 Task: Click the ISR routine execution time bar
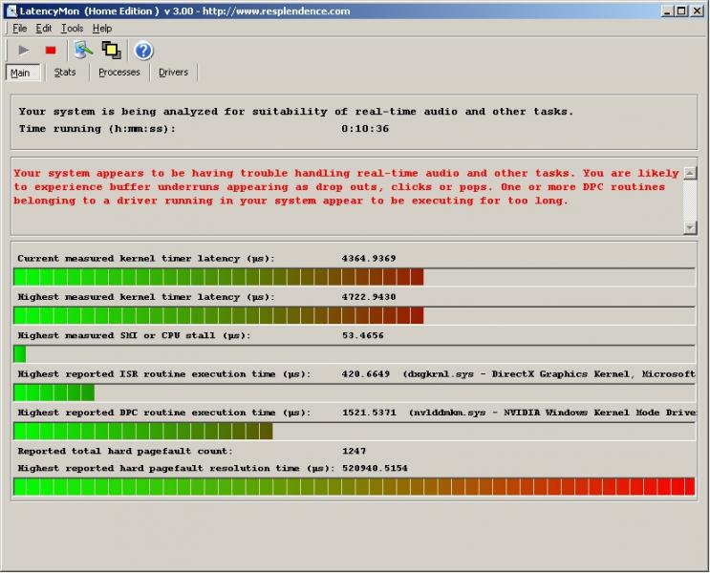[x=355, y=393]
